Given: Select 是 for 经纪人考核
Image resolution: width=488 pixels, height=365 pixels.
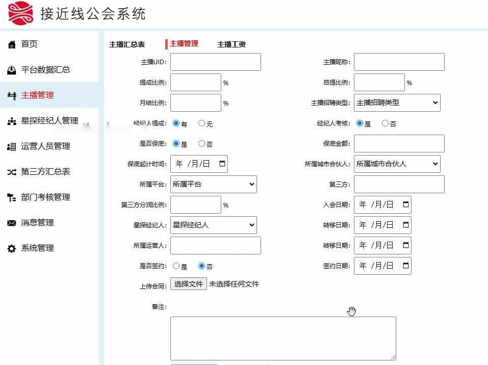Looking at the screenshot, I should (360, 123).
